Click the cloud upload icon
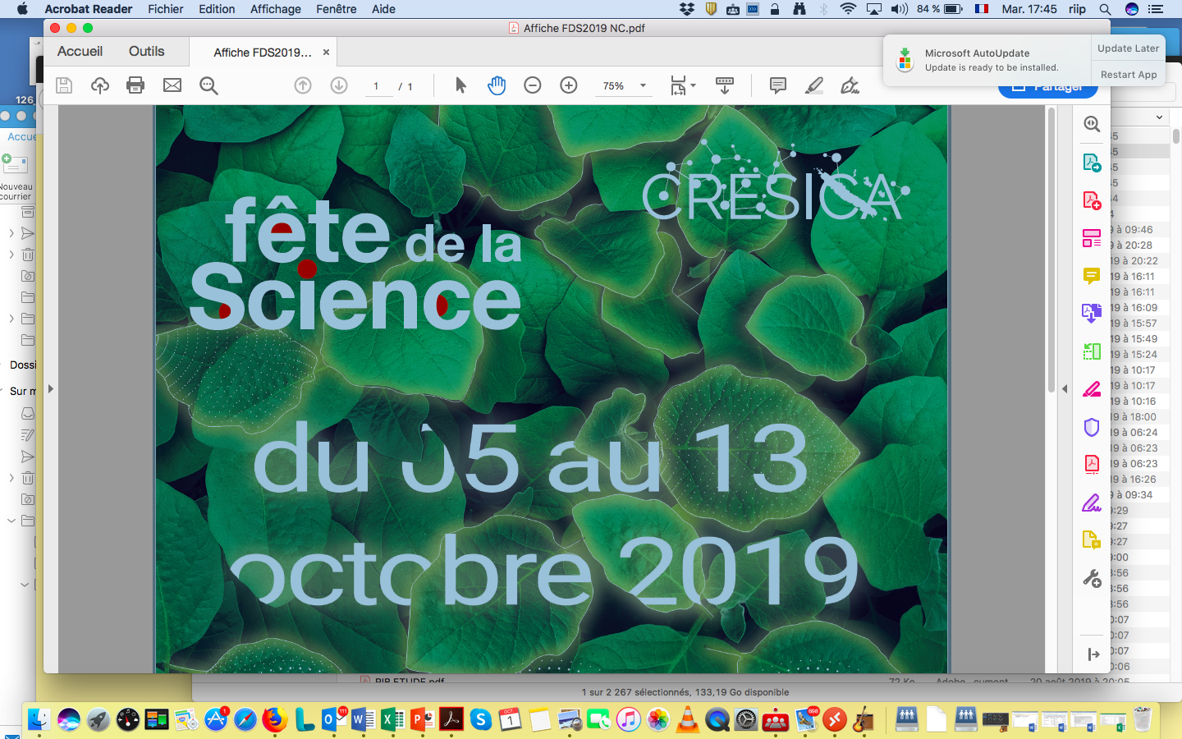Viewport: 1182px width, 739px height. [x=100, y=85]
